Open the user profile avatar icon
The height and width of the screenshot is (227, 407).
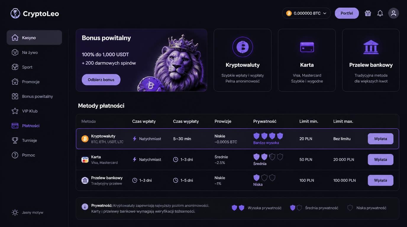click(x=393, y=13)
